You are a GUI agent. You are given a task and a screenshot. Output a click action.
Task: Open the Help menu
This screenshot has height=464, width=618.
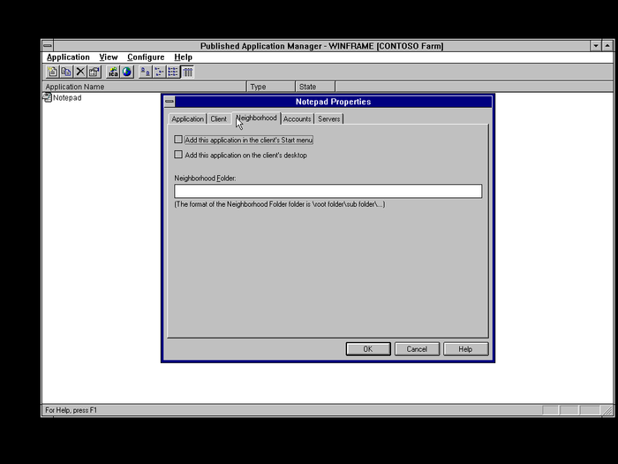pyautogui.click(x=184, y=57)
